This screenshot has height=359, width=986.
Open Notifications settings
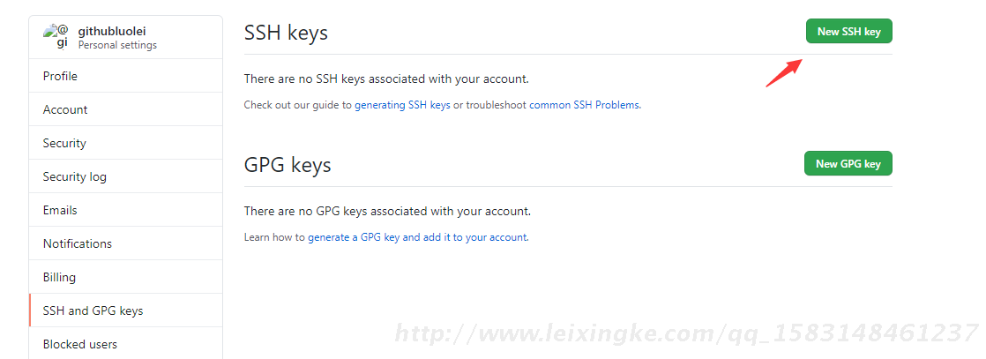pyautogui.click(x=78, y=243)
